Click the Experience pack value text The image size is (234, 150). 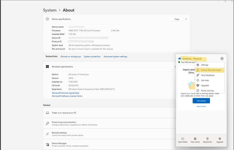coord(92,89)
